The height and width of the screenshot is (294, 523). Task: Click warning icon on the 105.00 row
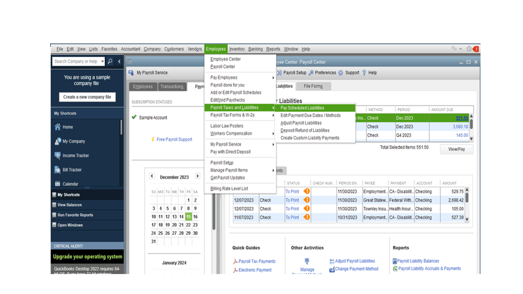307,209
